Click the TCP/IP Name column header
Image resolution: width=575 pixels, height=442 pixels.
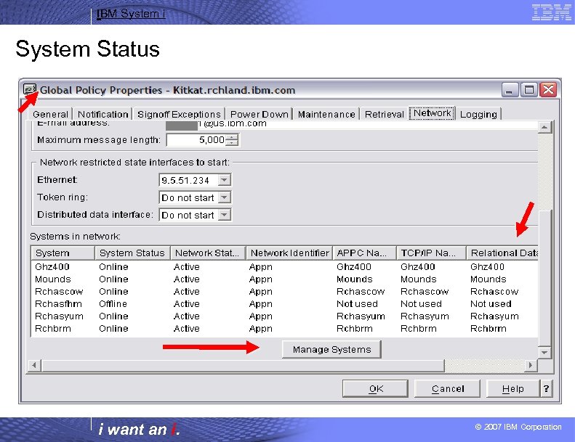tap(431, 253)
